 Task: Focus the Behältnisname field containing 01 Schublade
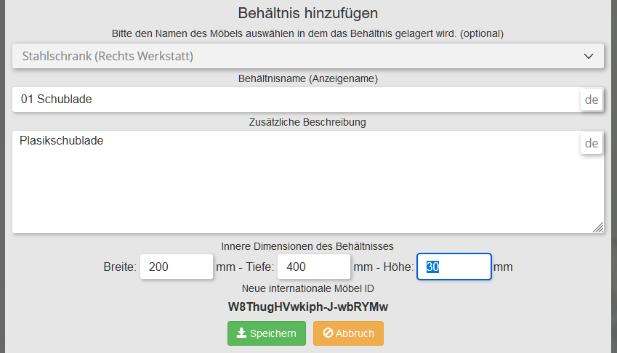[291, 100]
